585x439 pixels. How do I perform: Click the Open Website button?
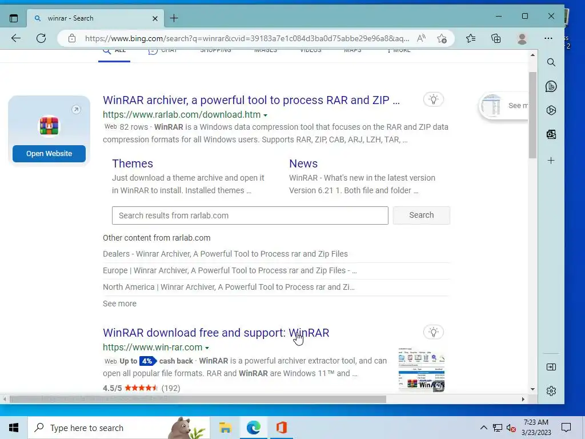click(49, 154)
